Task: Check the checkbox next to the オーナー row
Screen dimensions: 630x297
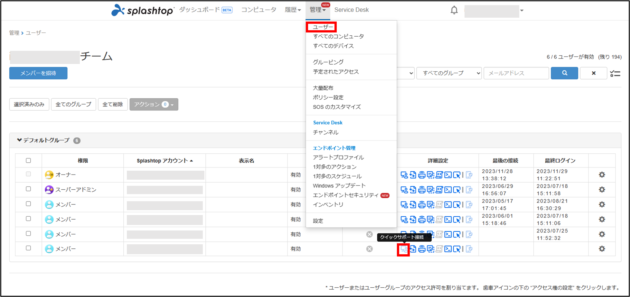Action: (x=28, y=175)
